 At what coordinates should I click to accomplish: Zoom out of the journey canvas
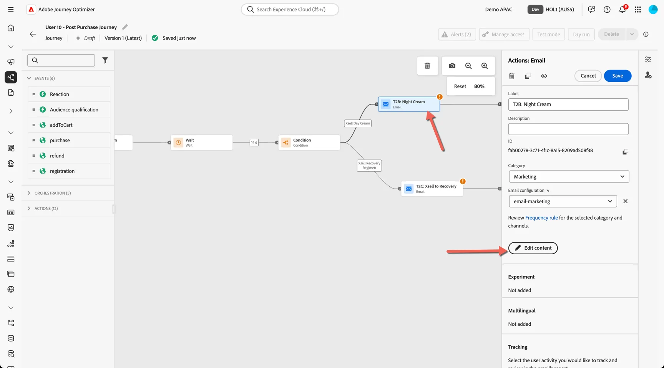point(468,66)
